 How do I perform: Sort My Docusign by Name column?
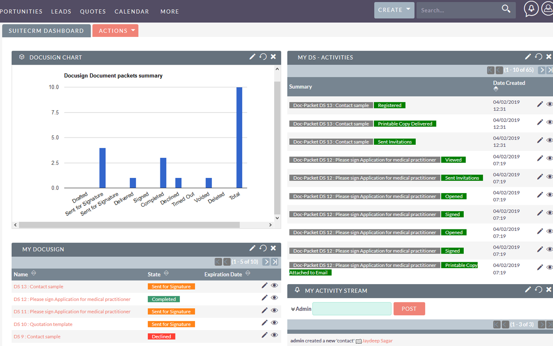coord(34,273)
